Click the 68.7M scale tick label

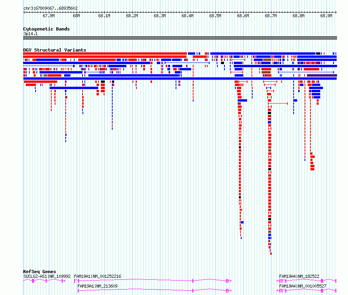[x=271, y=16]
